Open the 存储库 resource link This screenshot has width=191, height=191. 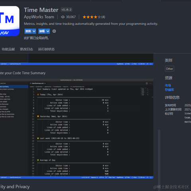point(169,90)
